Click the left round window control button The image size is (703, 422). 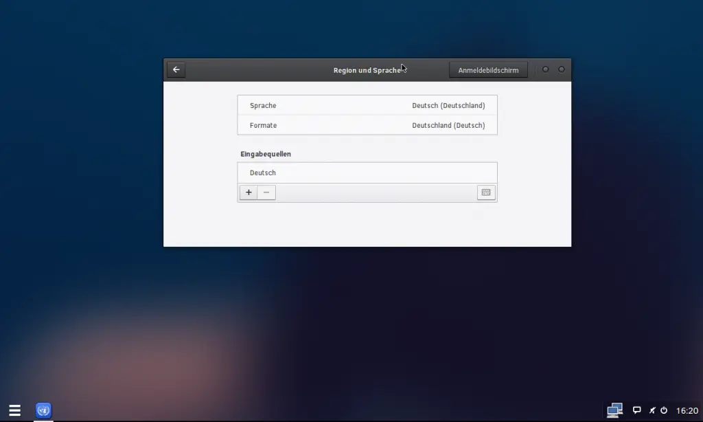[x=545, y=69]
